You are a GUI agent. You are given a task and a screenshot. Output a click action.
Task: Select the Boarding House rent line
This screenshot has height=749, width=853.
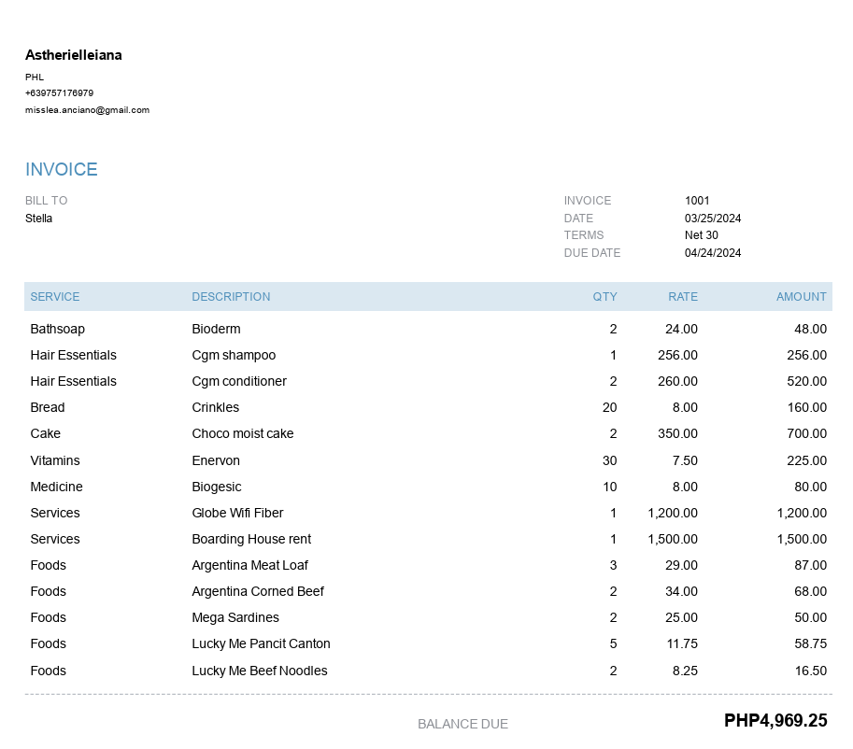pyautogui.click(x=251, y=539)
